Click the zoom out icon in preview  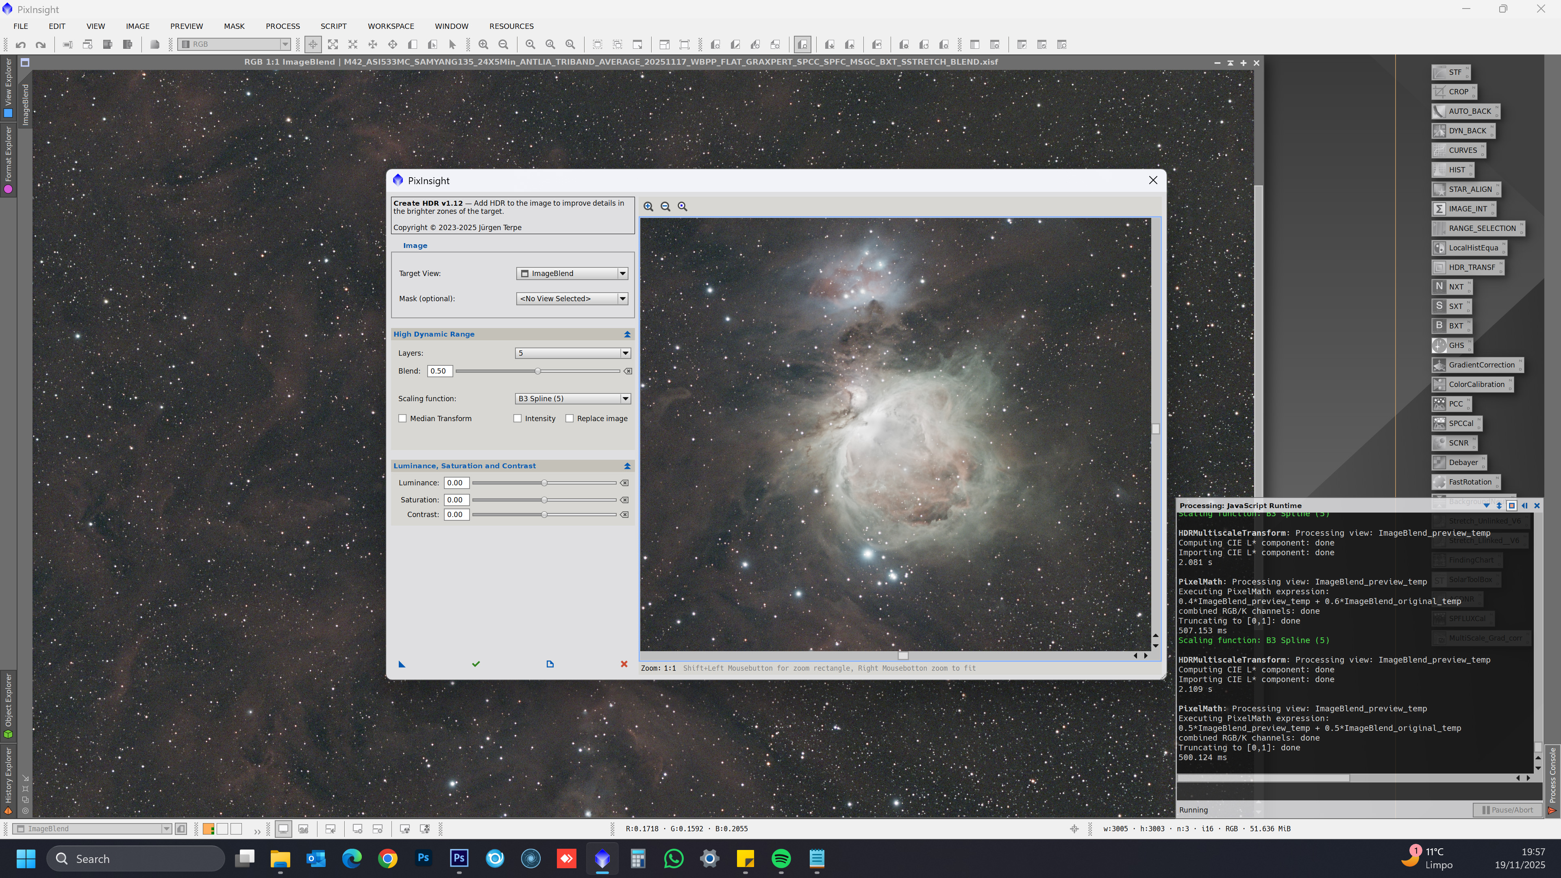(x=665, y=206)
